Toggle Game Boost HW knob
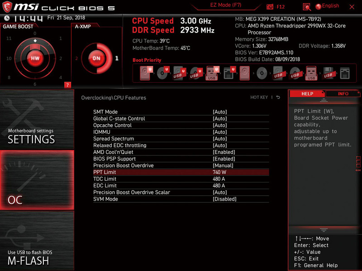Viewport: 362px width, 271px height. click(x=35, y=58)
